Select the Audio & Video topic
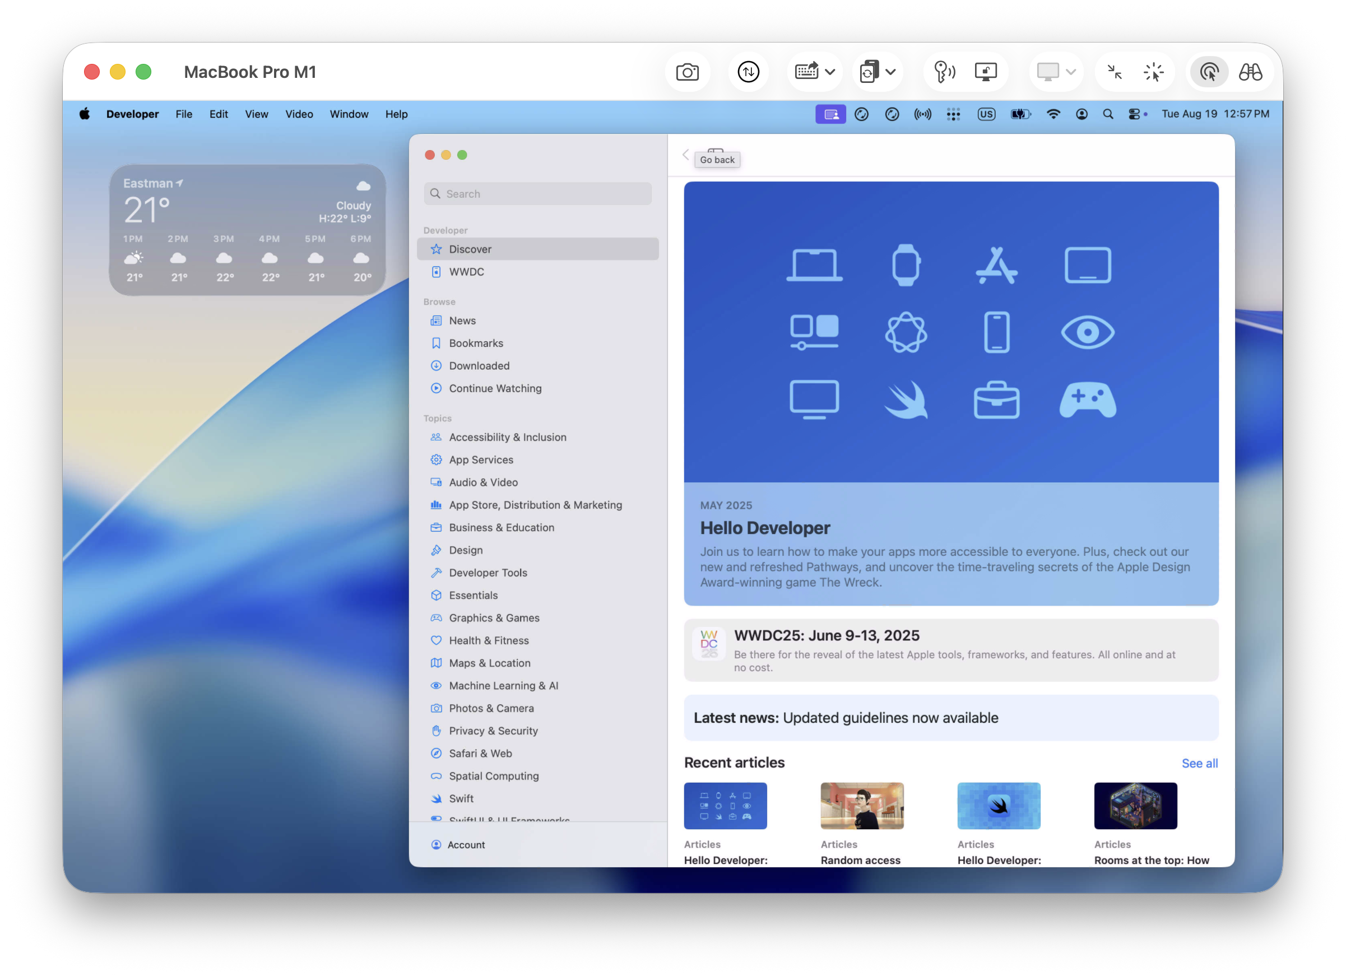The width and height of the screenshot is (1346, 976). pos(537,482)
